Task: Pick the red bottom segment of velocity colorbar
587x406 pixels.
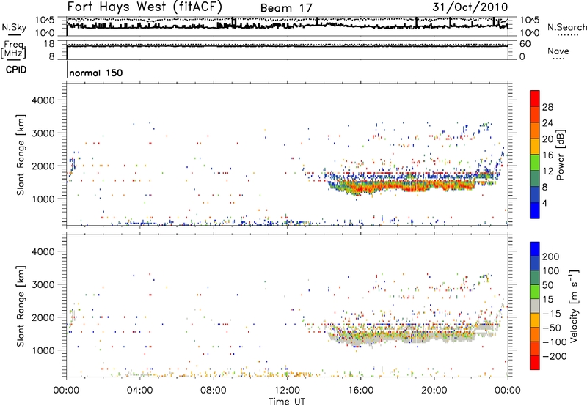Action: tap(535, 363)
